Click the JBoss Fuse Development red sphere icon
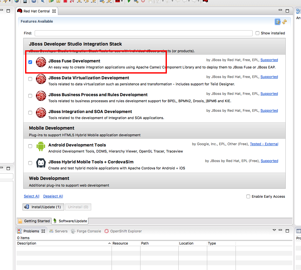 point(41,62)
